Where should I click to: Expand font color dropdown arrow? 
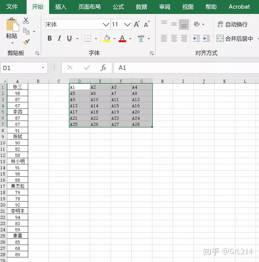tap(130, 38)
